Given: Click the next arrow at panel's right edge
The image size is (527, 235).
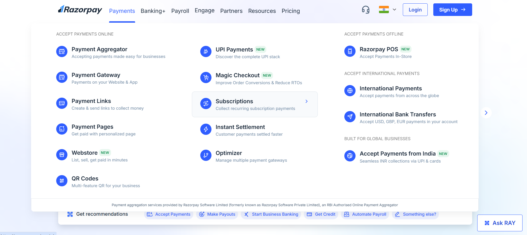Looking at the screenshot, I should click(486, 113).
